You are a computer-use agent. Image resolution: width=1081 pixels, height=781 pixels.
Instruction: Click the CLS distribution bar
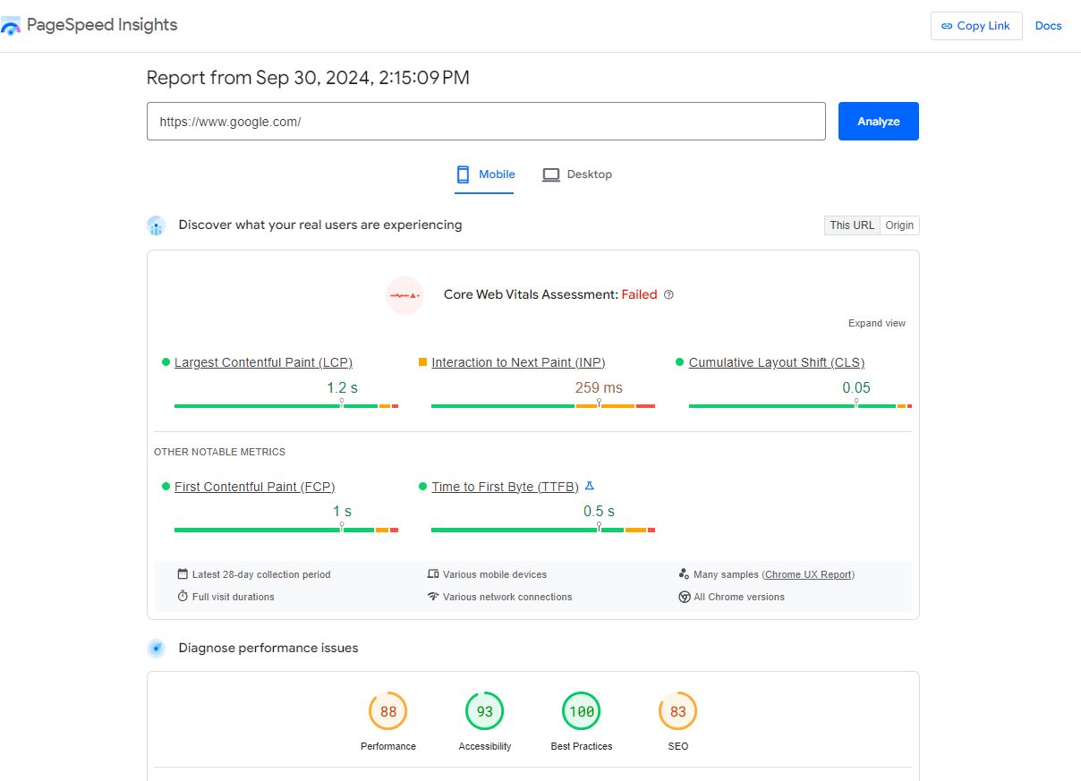pos(800,406)
